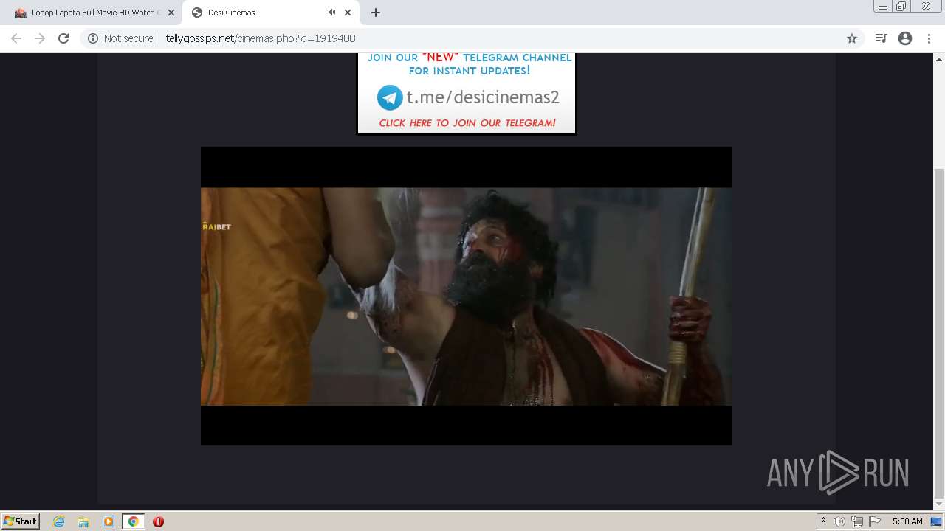Open media player taskbar icon
The width and height of the screenshot is (945, 531).
[x=109, y=521]
